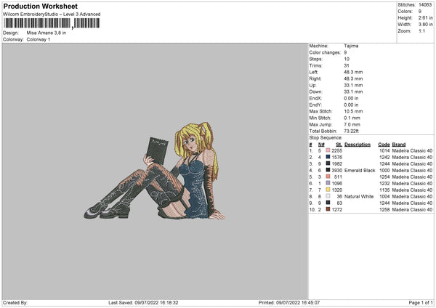Click the Max Jump value 7.0 mm
The image size is (436, 308).
pos(352,124)
